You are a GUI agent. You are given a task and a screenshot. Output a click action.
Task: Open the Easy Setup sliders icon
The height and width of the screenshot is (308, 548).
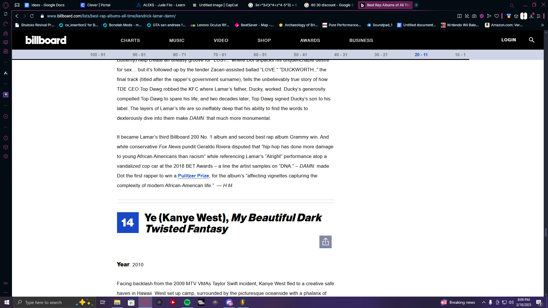tap(539, 16)
